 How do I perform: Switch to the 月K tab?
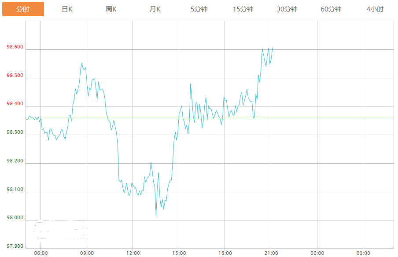click(155, 9)
